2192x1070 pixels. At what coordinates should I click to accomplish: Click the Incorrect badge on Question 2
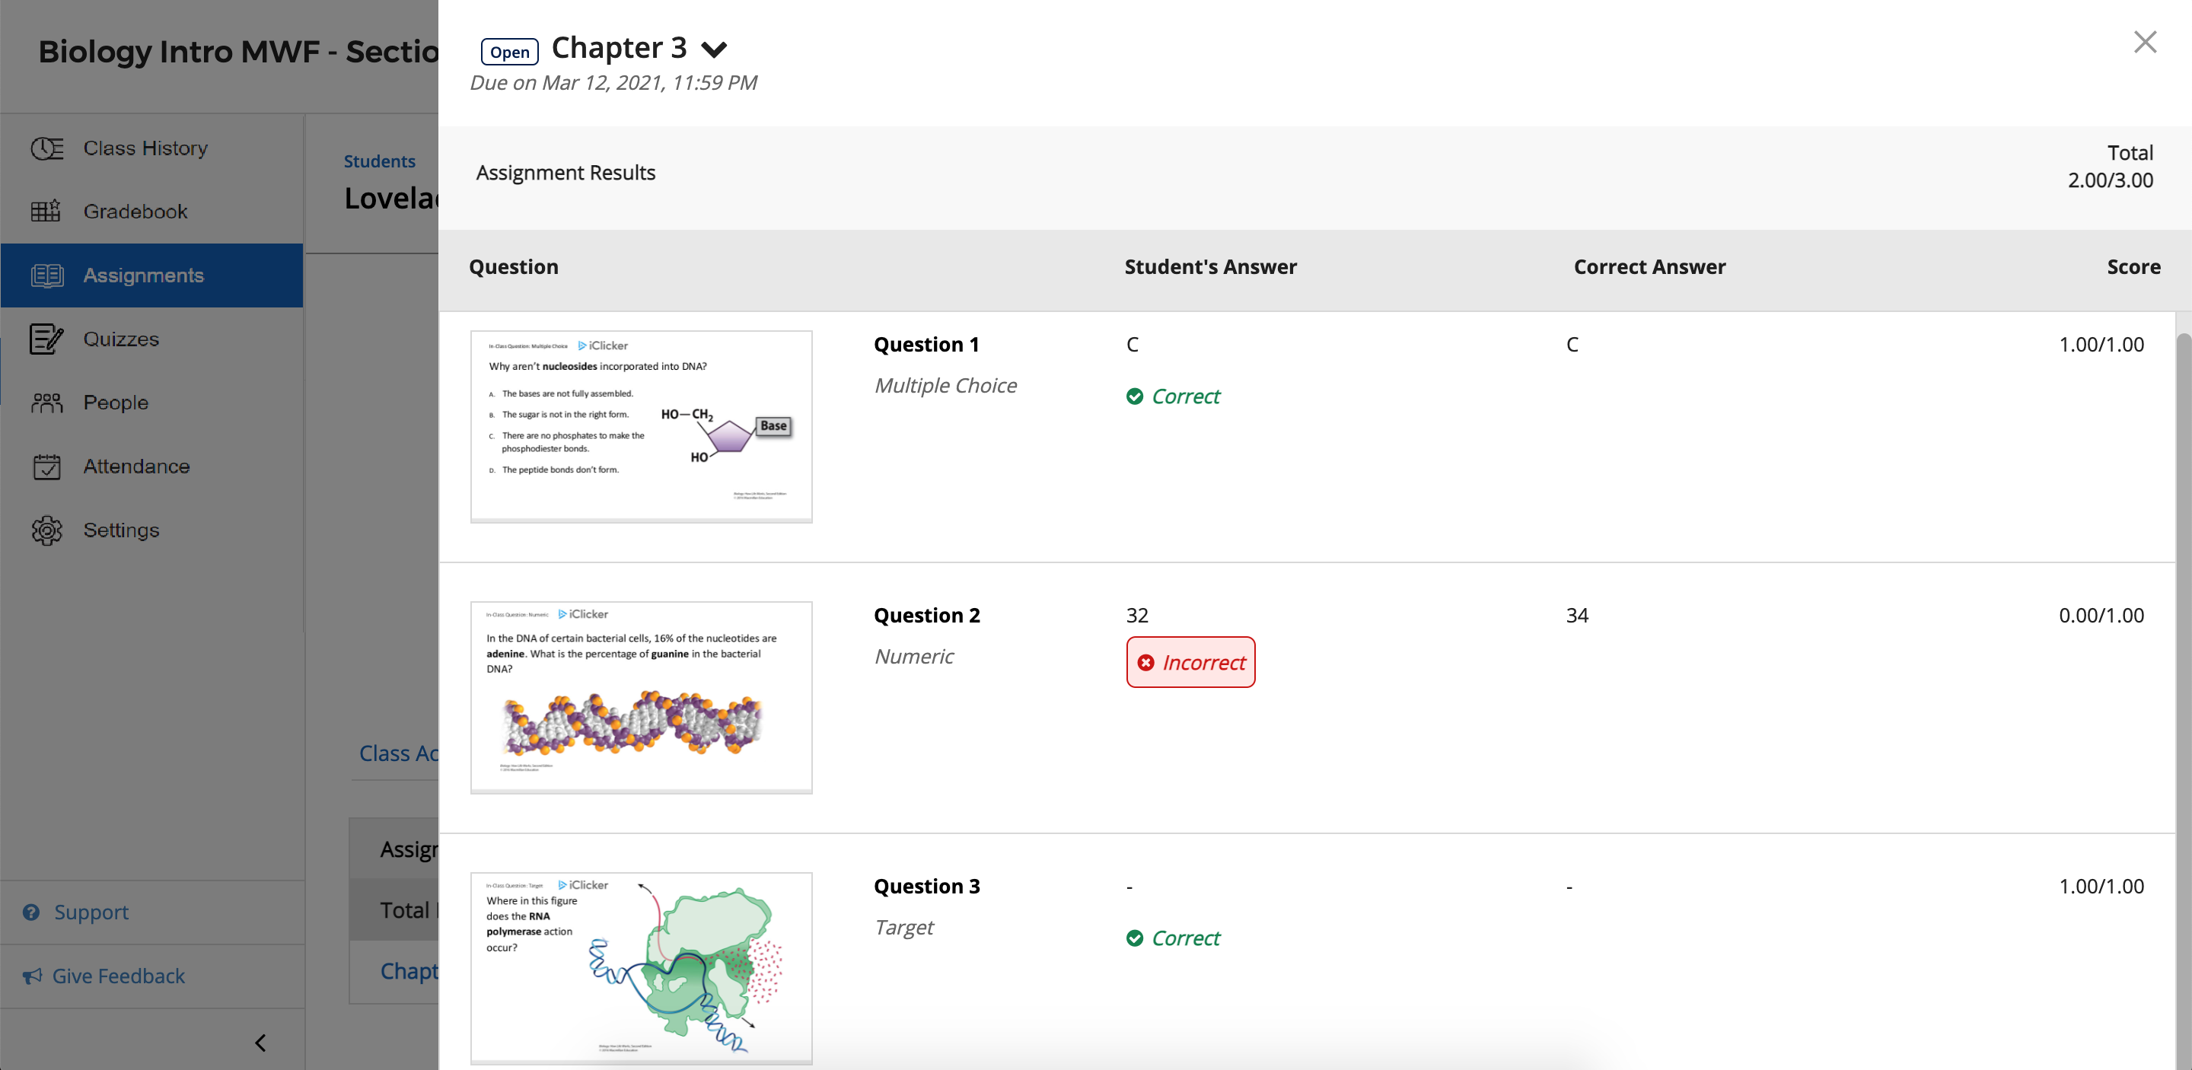click(x=1190, y=662)
